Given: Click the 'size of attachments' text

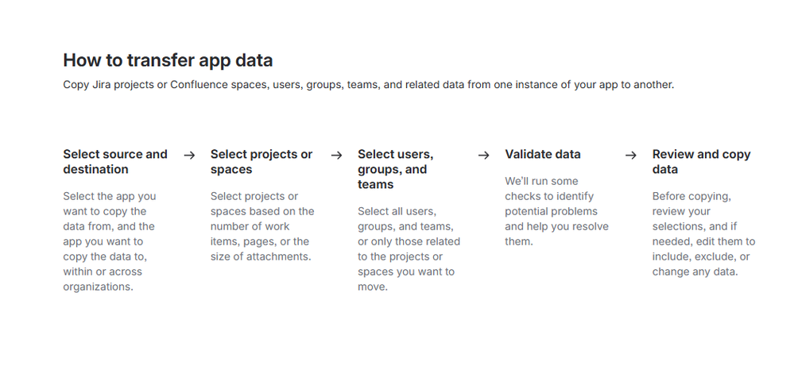Looking at the screenshot, I should click(261, 256).
